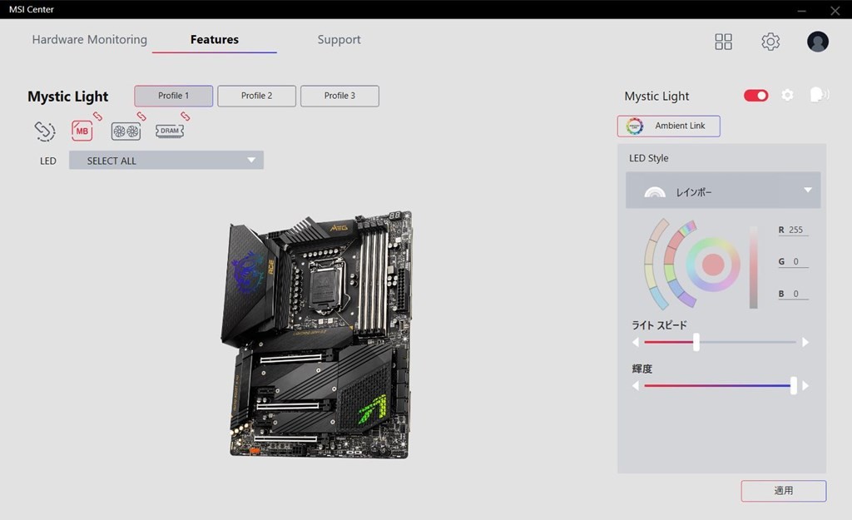Switch to Features tab

point(215,40)
